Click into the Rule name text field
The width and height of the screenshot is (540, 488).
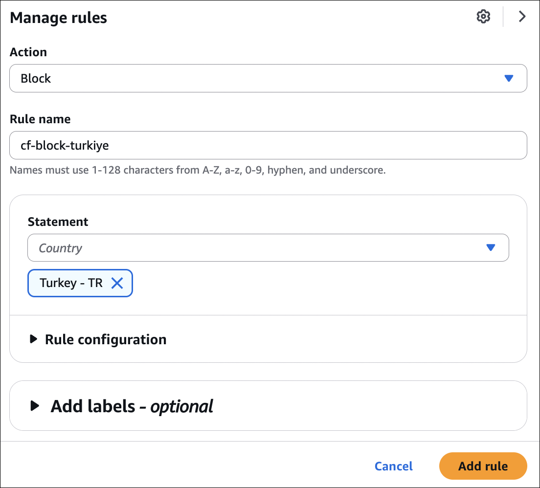tap(268, 145)
